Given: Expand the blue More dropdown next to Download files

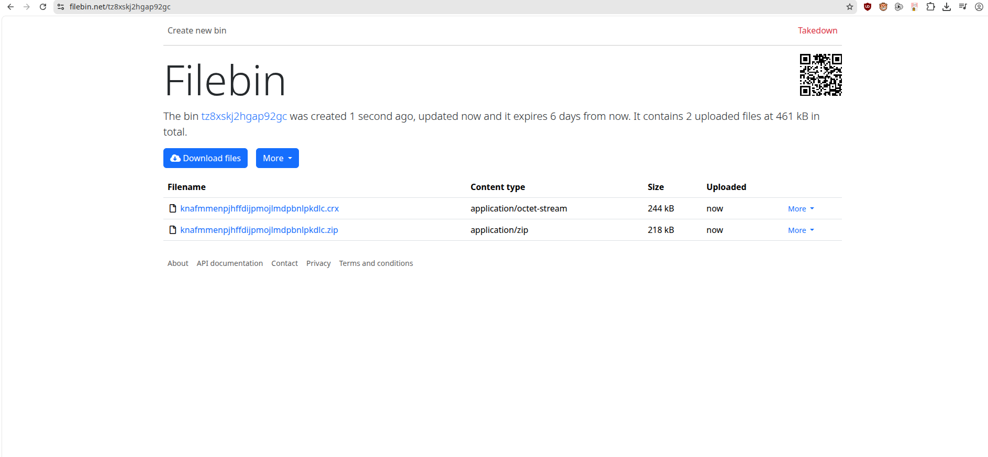Looking at the screenshot, I should tap(277, 158).
